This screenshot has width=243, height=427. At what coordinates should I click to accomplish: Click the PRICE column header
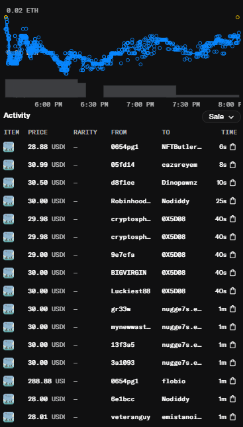(x=38, y=132)
